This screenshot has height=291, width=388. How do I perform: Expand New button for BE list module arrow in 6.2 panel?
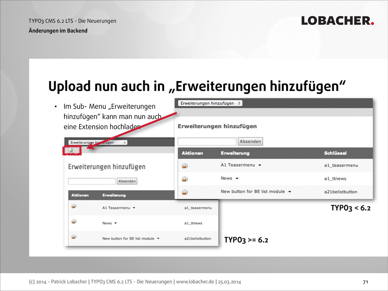(158, 239)
